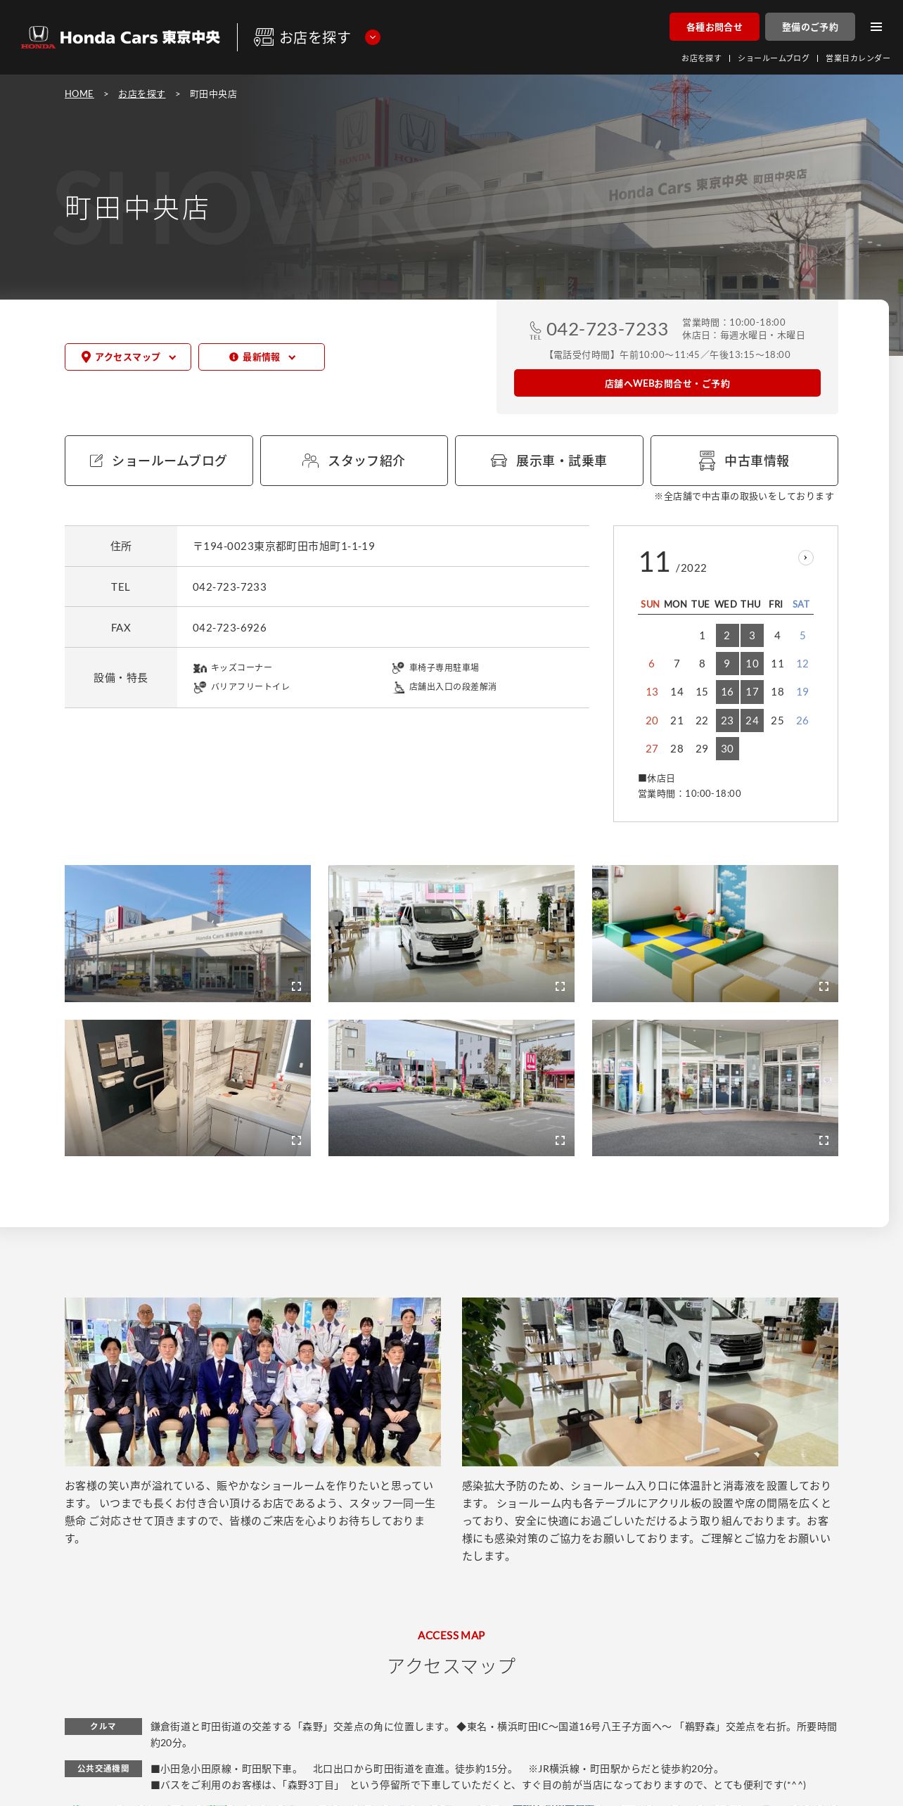Image resolution: width=903 pixels, height=1806 pixels.
Task: Click the pencil icon on ショールームブログ
Action: click(96, 461)
